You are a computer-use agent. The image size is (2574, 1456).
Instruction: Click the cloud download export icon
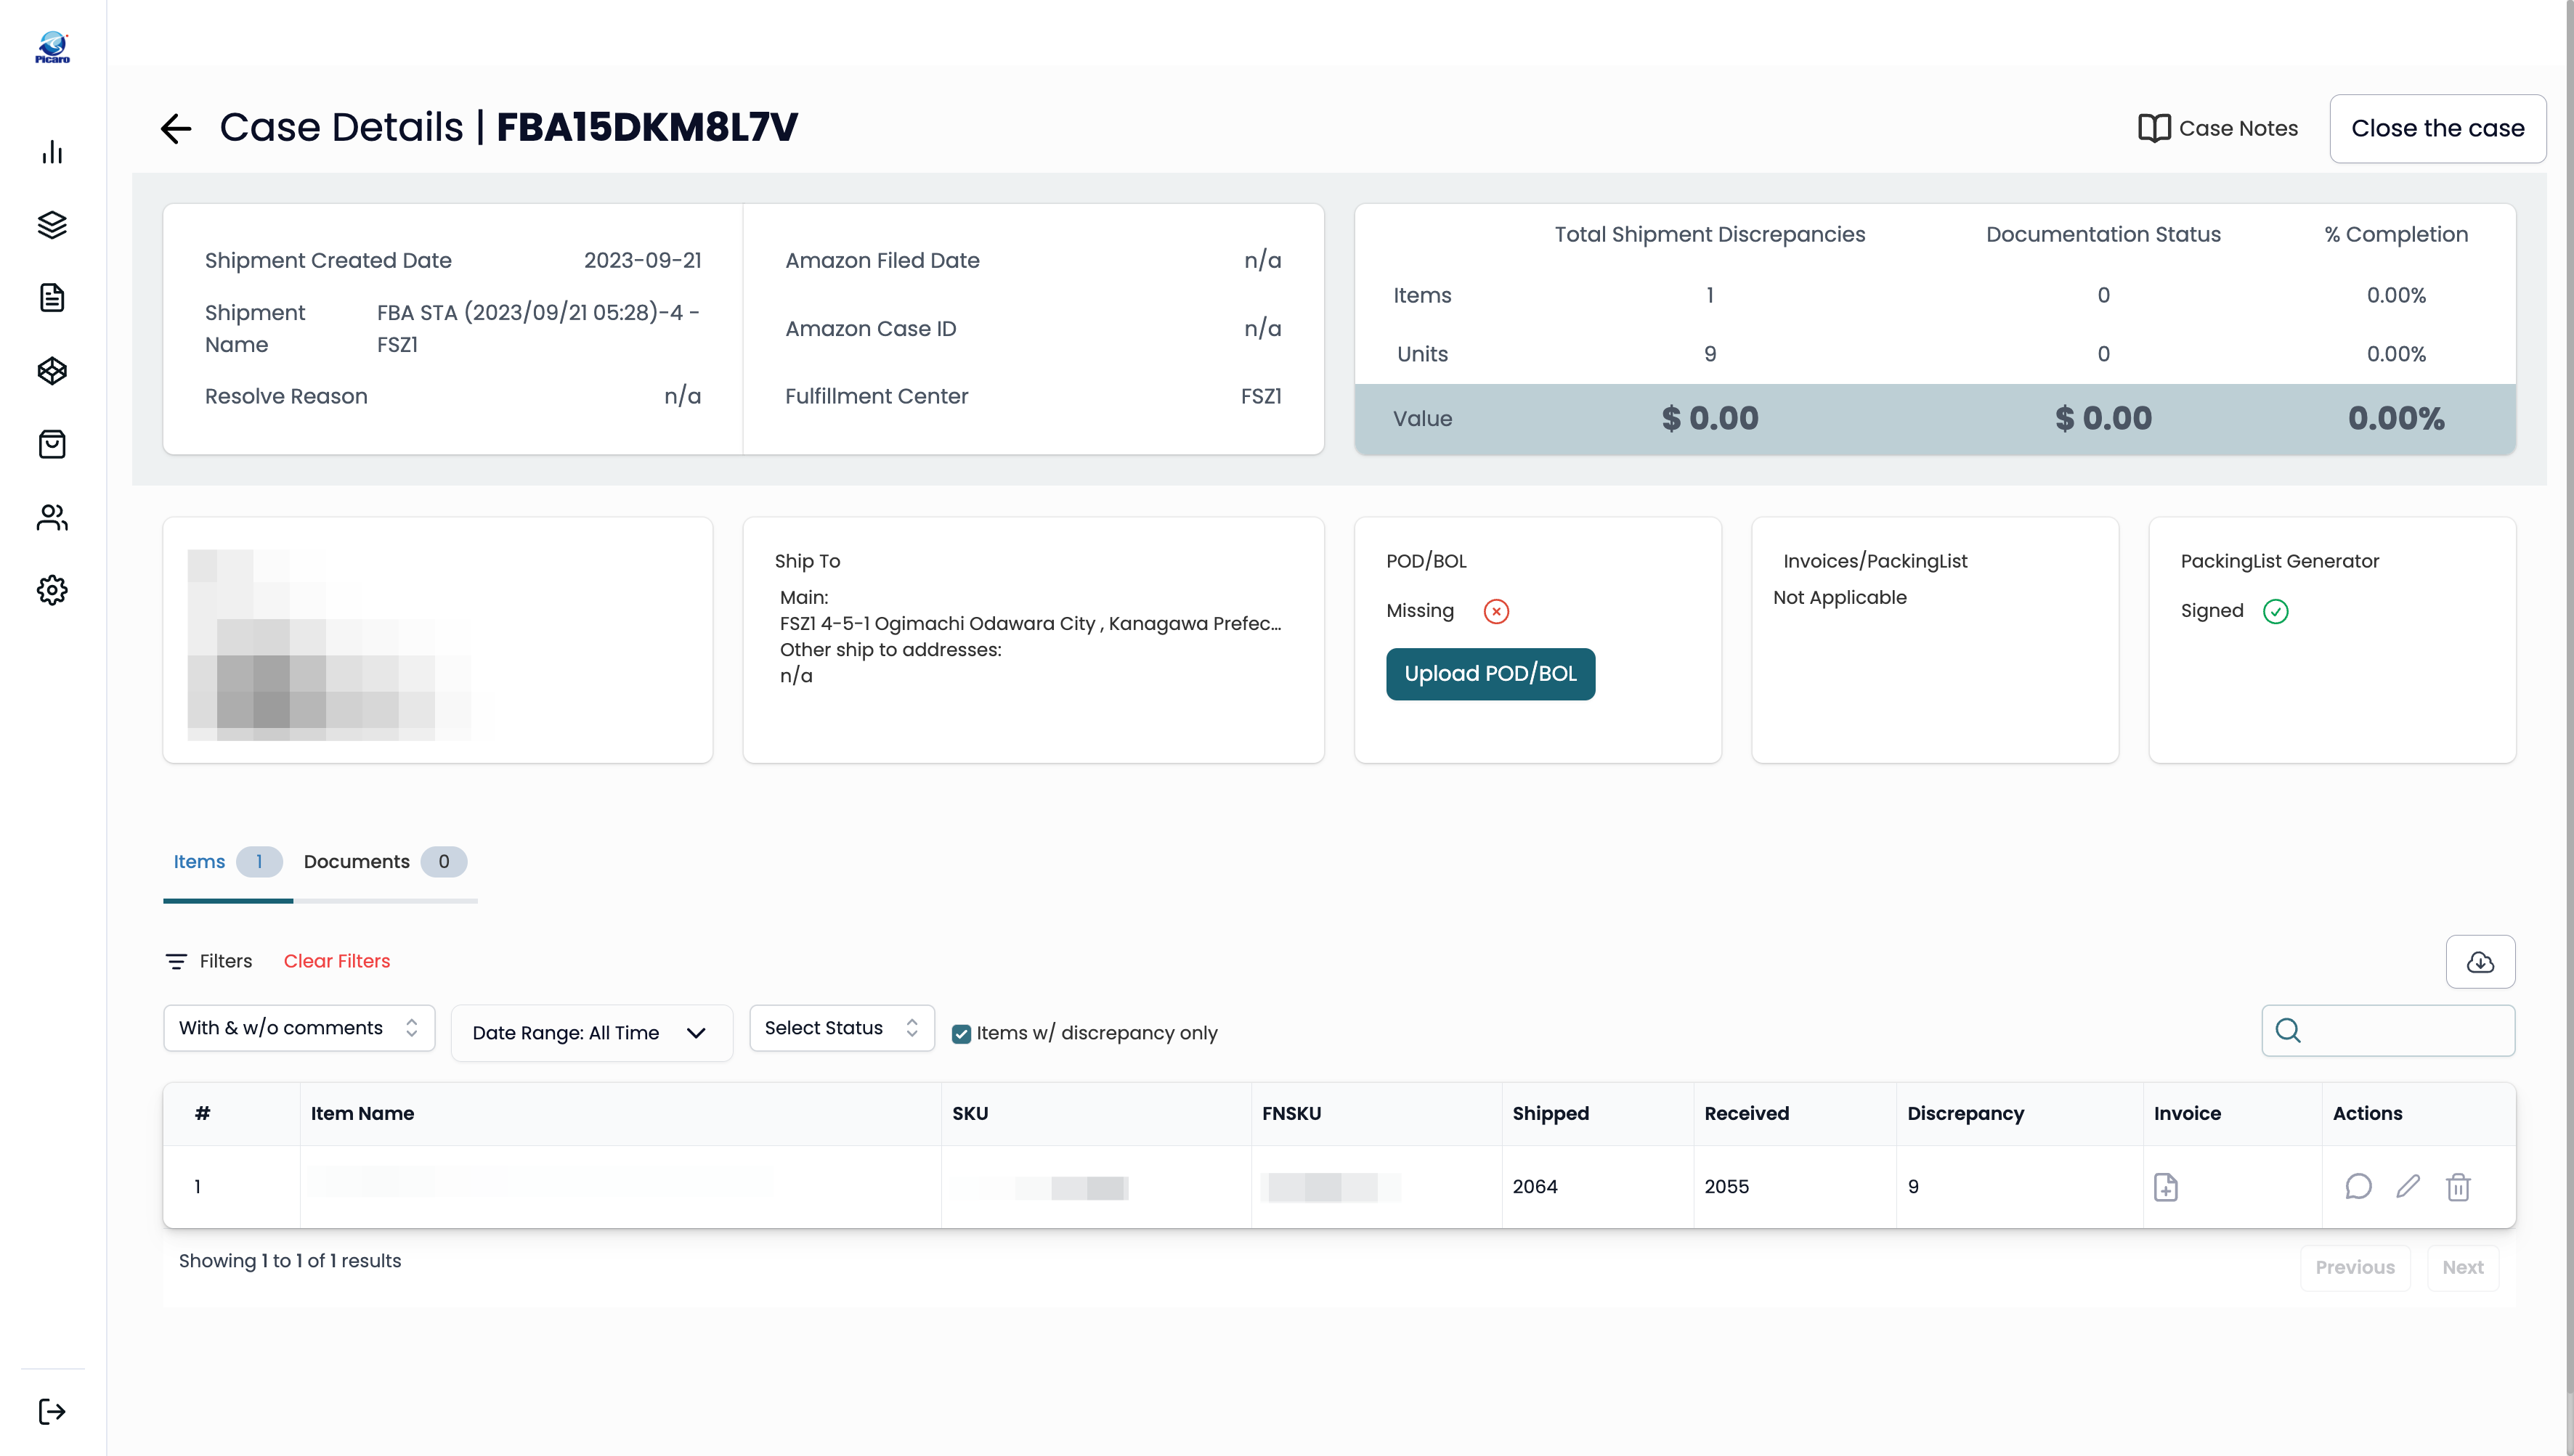coord(2480,962)
